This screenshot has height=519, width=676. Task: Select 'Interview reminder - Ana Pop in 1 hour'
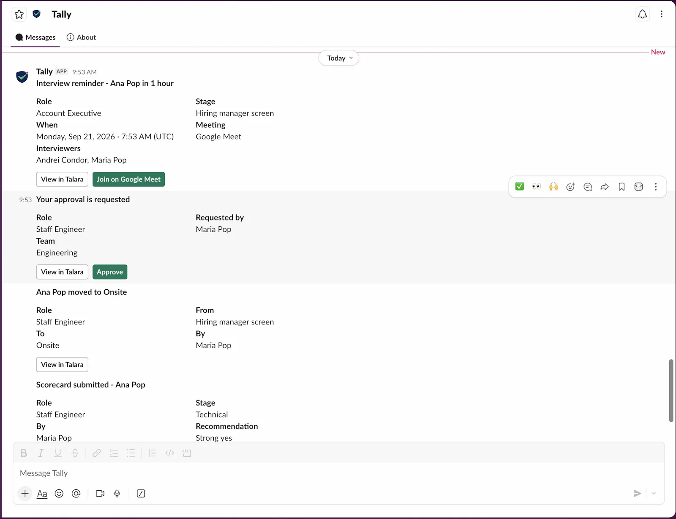pos(105,83)
